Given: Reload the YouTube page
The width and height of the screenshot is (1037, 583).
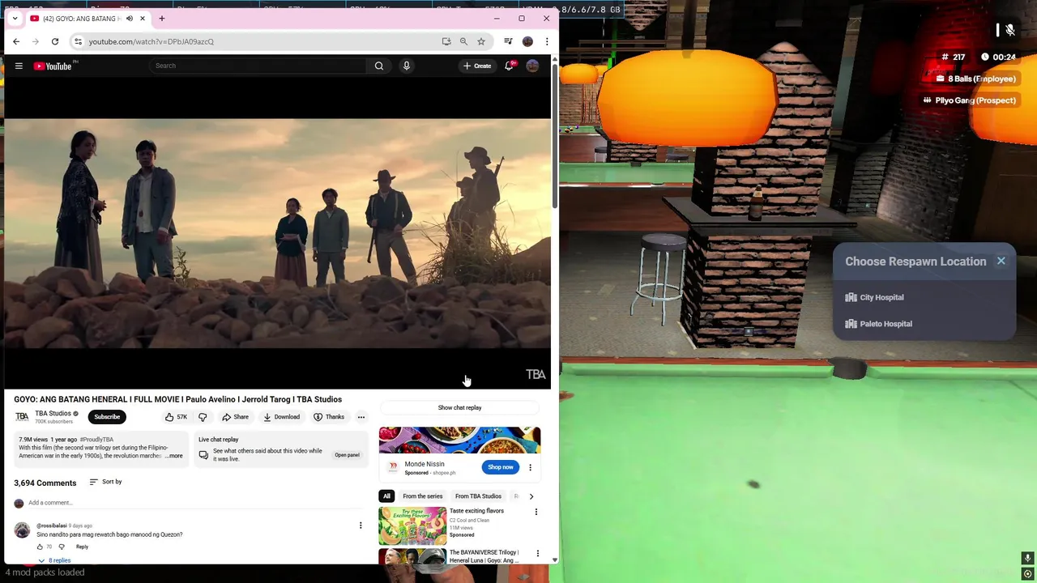Looking at the screenshot, I should pyautogui.click(x=55, y=41).
